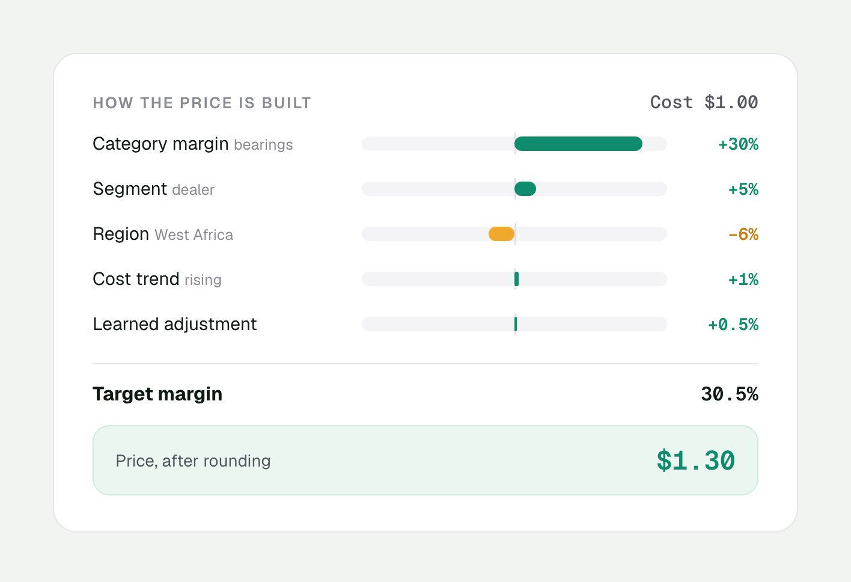
Task: Click the 'bearings' category tag
Action: coord(263,145)
